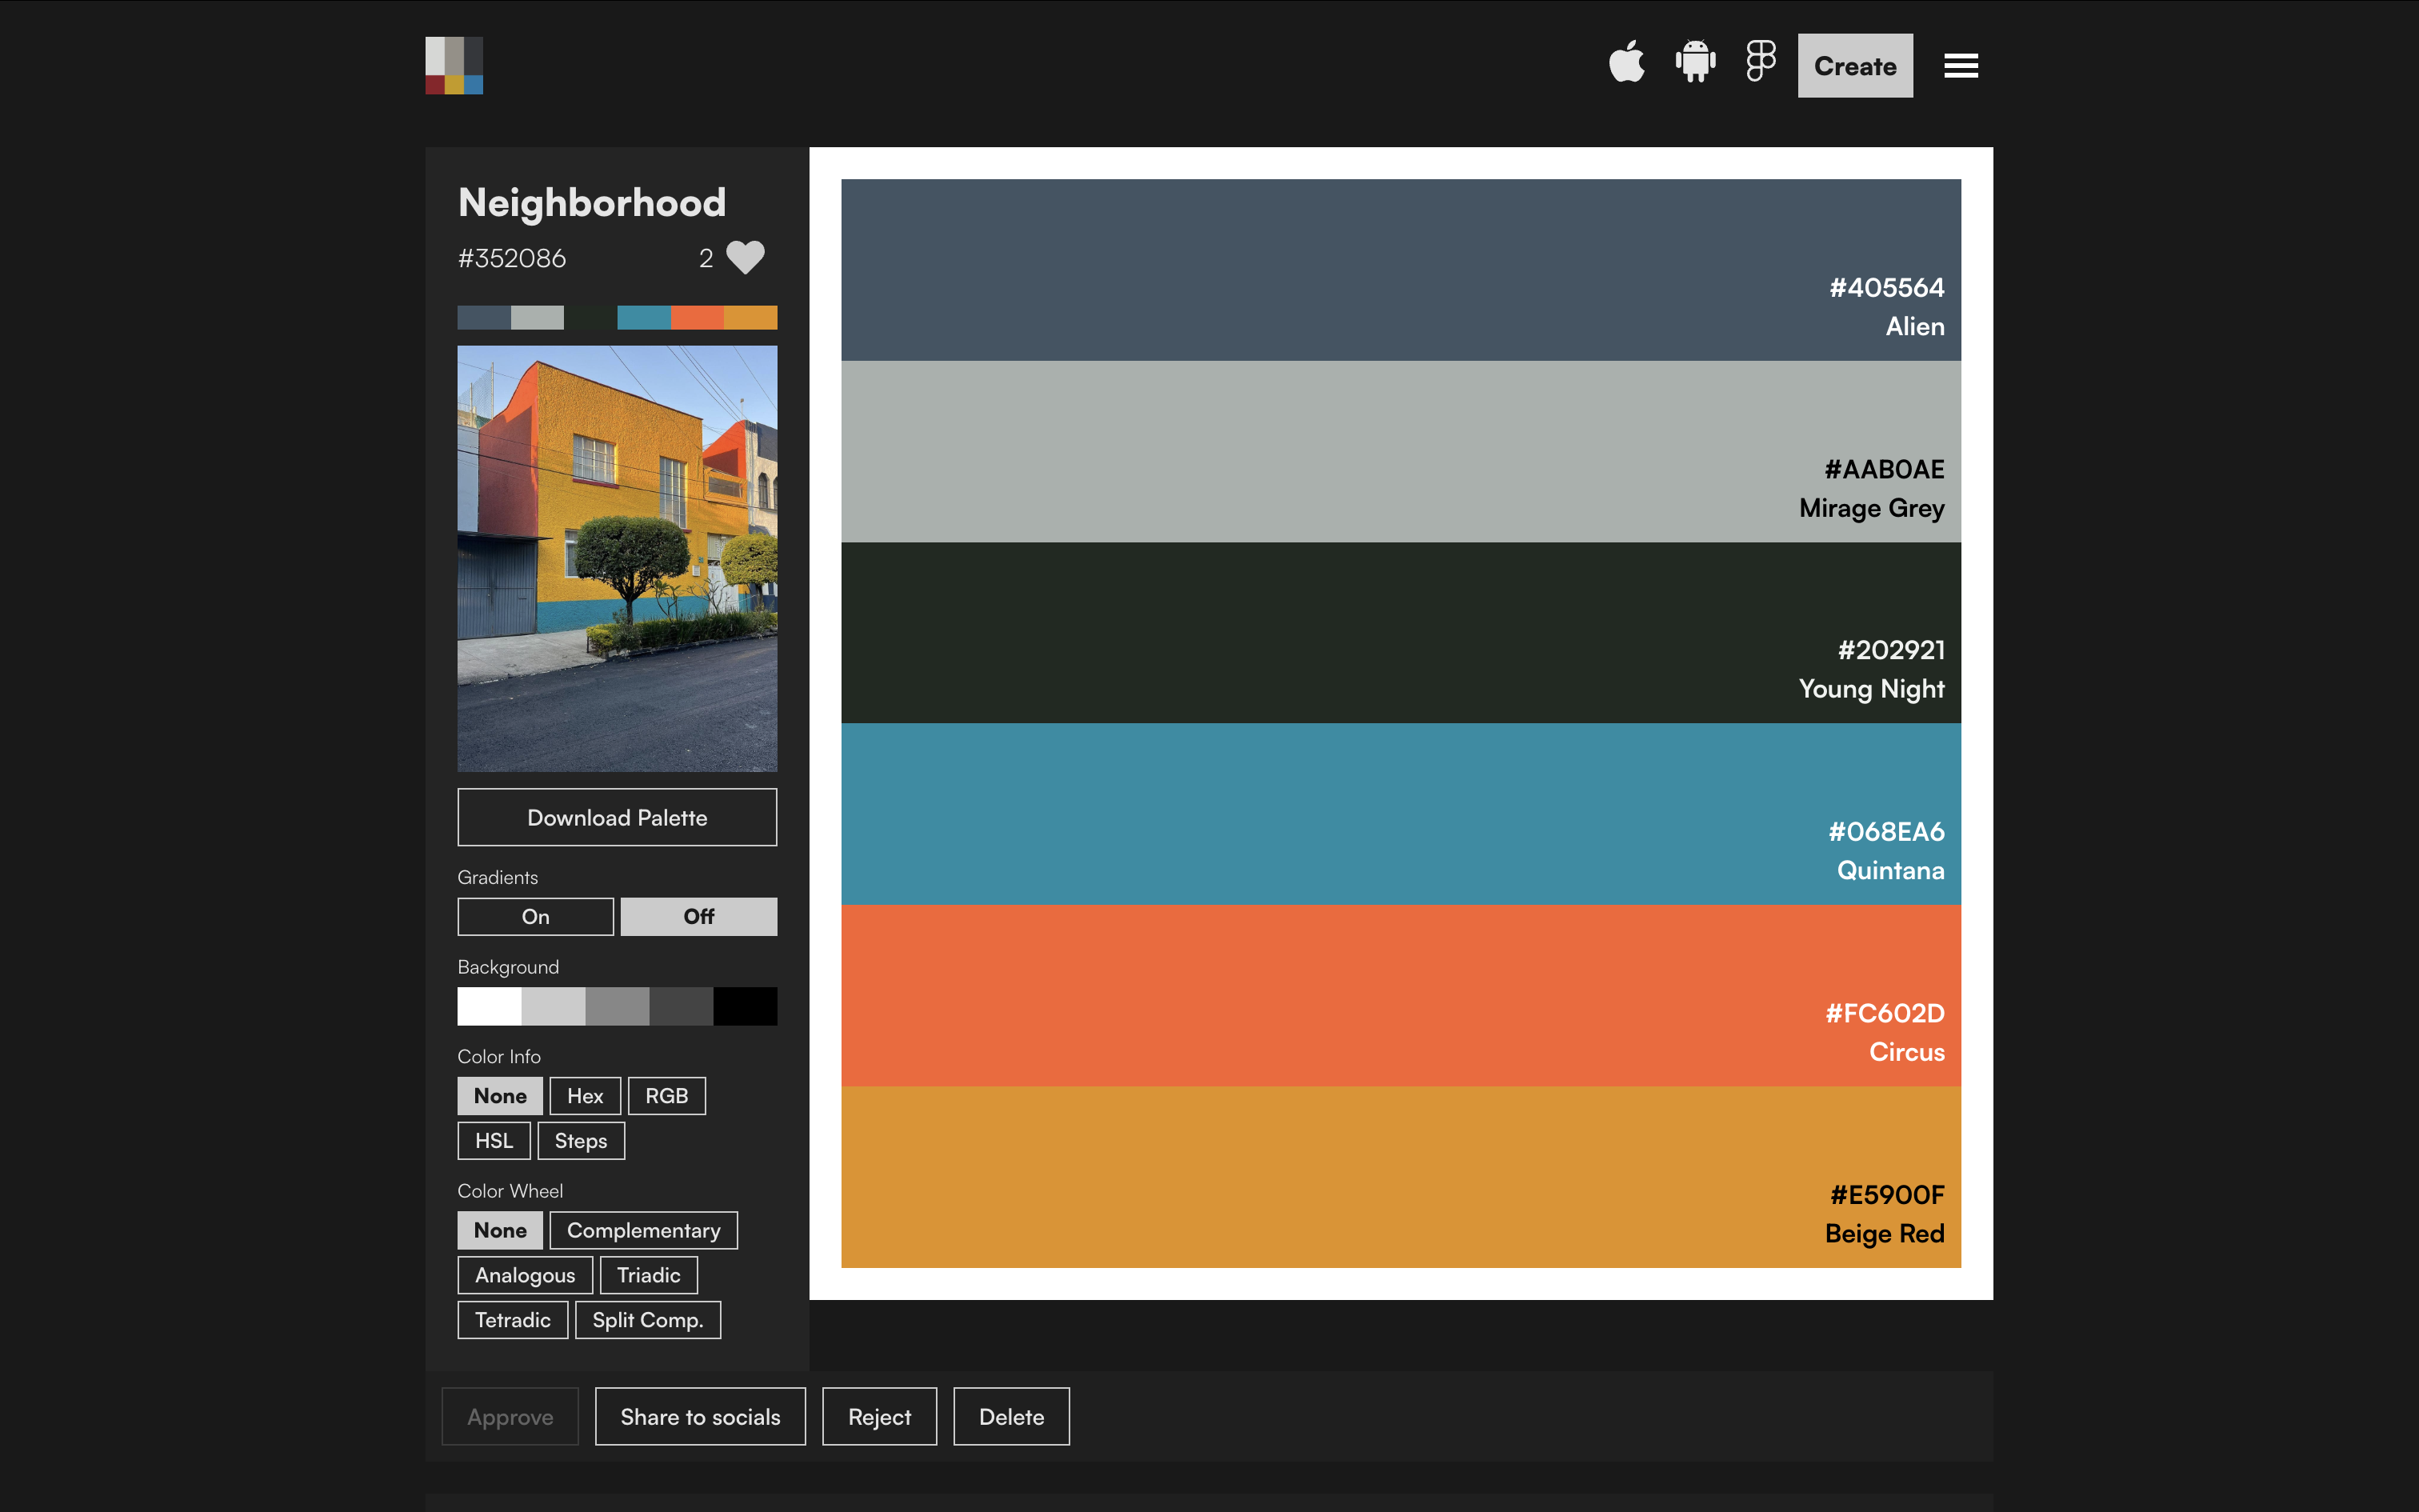Open the Neighborhood building photo
Viewport: 2419px width, 1512px height.
pos(617,558)
